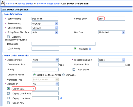
Task: Select Disable Certificate AuthN radio option
Action: tap(34, 75)
